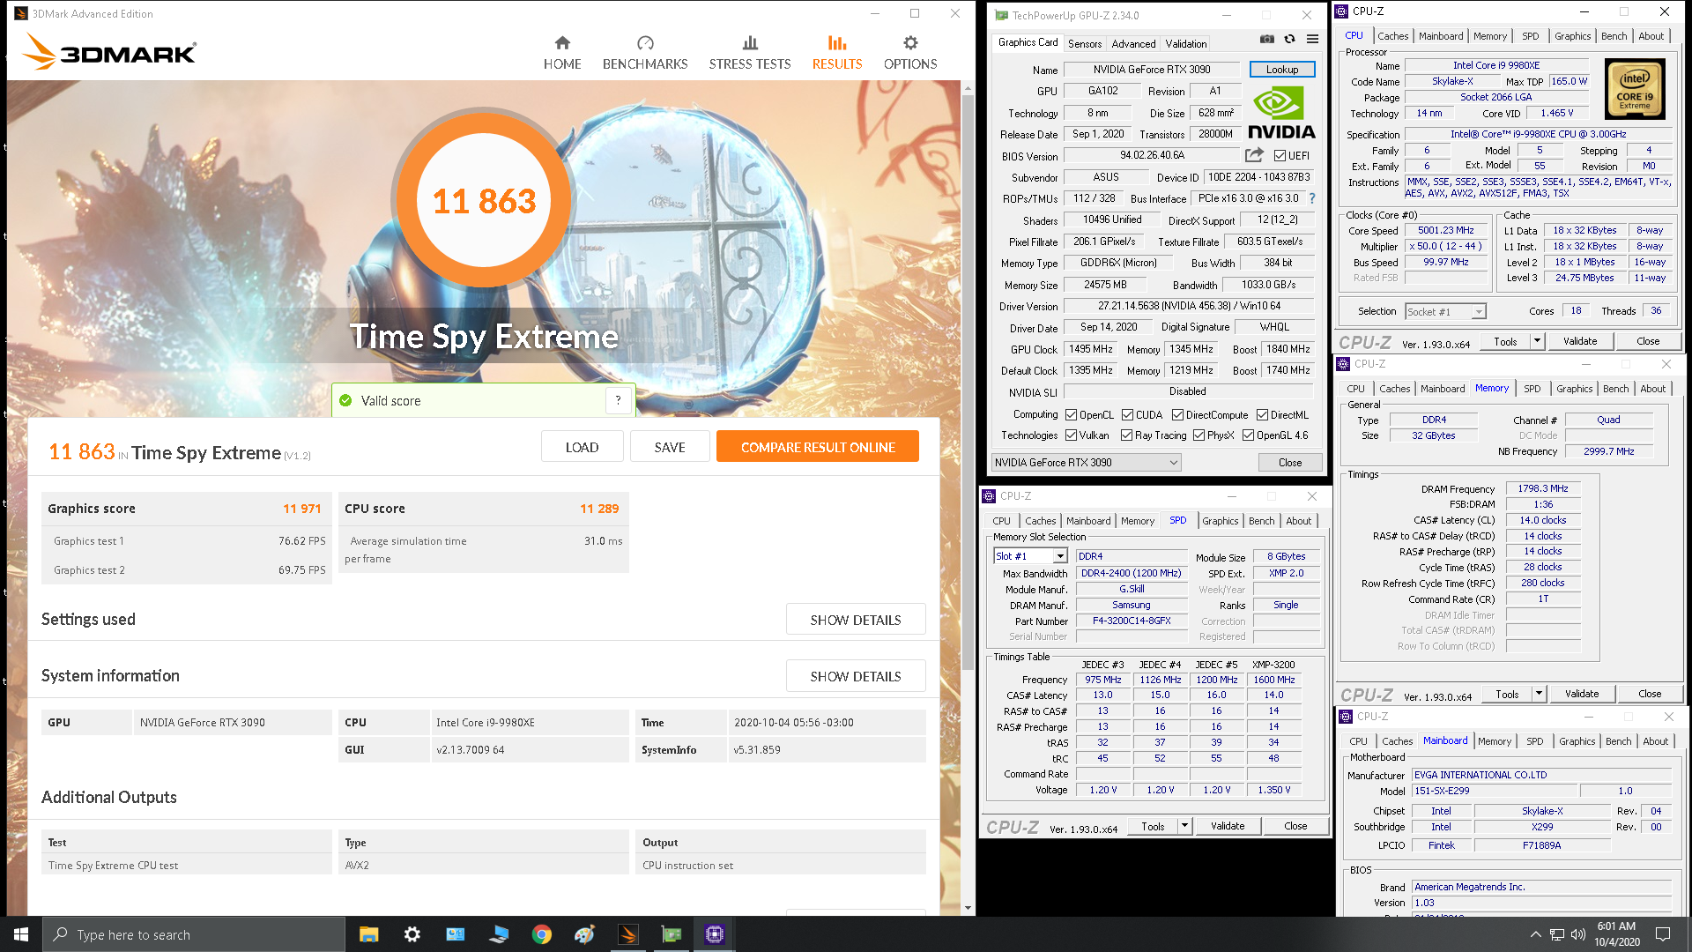Open the Socket #1 selection dropdown
This screenshot has height=952, width=1692.
coord(1445,311)
